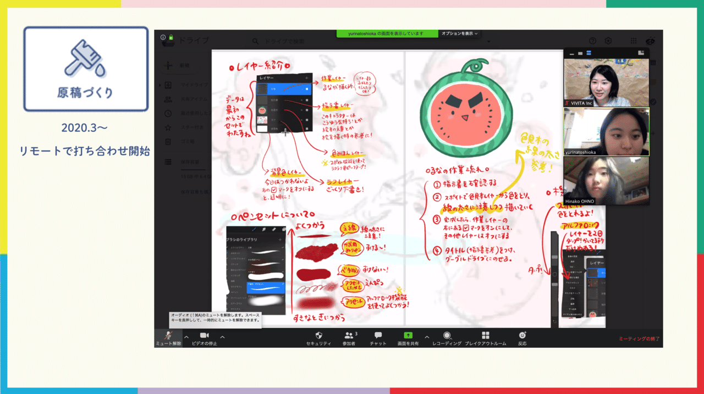Select the watermelon layer thumbnail in レイヤー panel
The height and width of the screenshot is (394, 704).
click(x=263, y=110)
